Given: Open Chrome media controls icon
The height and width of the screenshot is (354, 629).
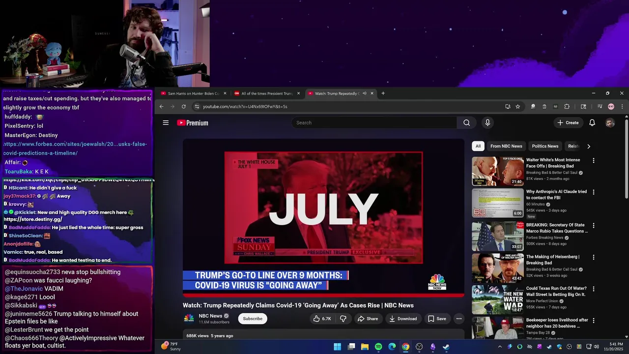Looking at the screenshot, I should click(600, 107).
